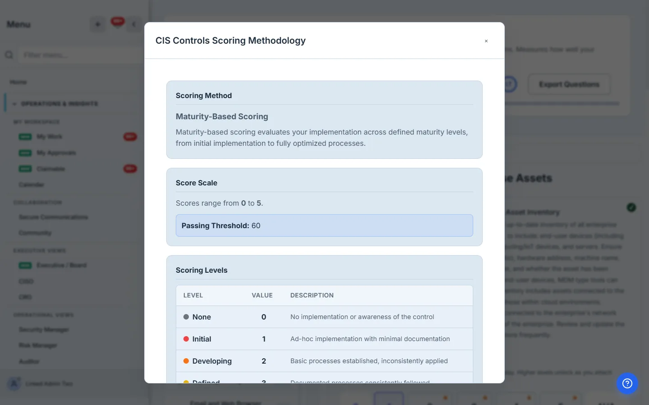Click the dialog title CIS Controls Scoring Methodology
This screenshot has width=649, height=405.
click(x=230, y=40)
